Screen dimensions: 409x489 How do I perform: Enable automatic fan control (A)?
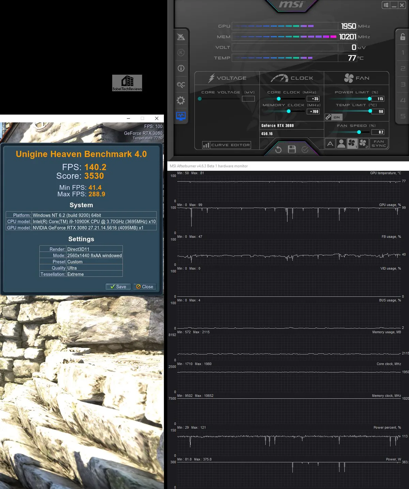pos(330,144)
